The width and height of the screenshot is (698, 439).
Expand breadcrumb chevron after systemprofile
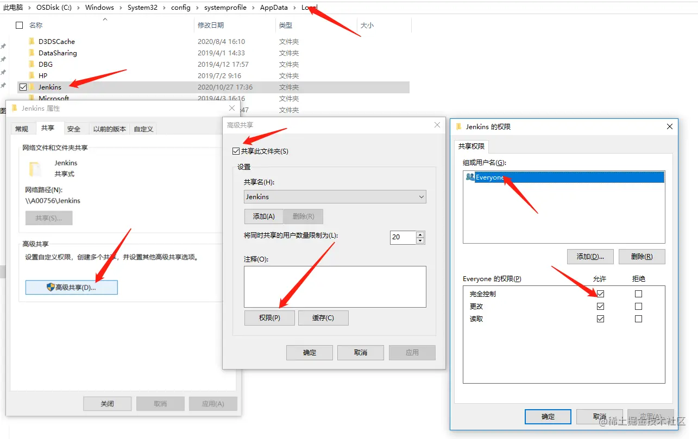click(x=253, y=8)
